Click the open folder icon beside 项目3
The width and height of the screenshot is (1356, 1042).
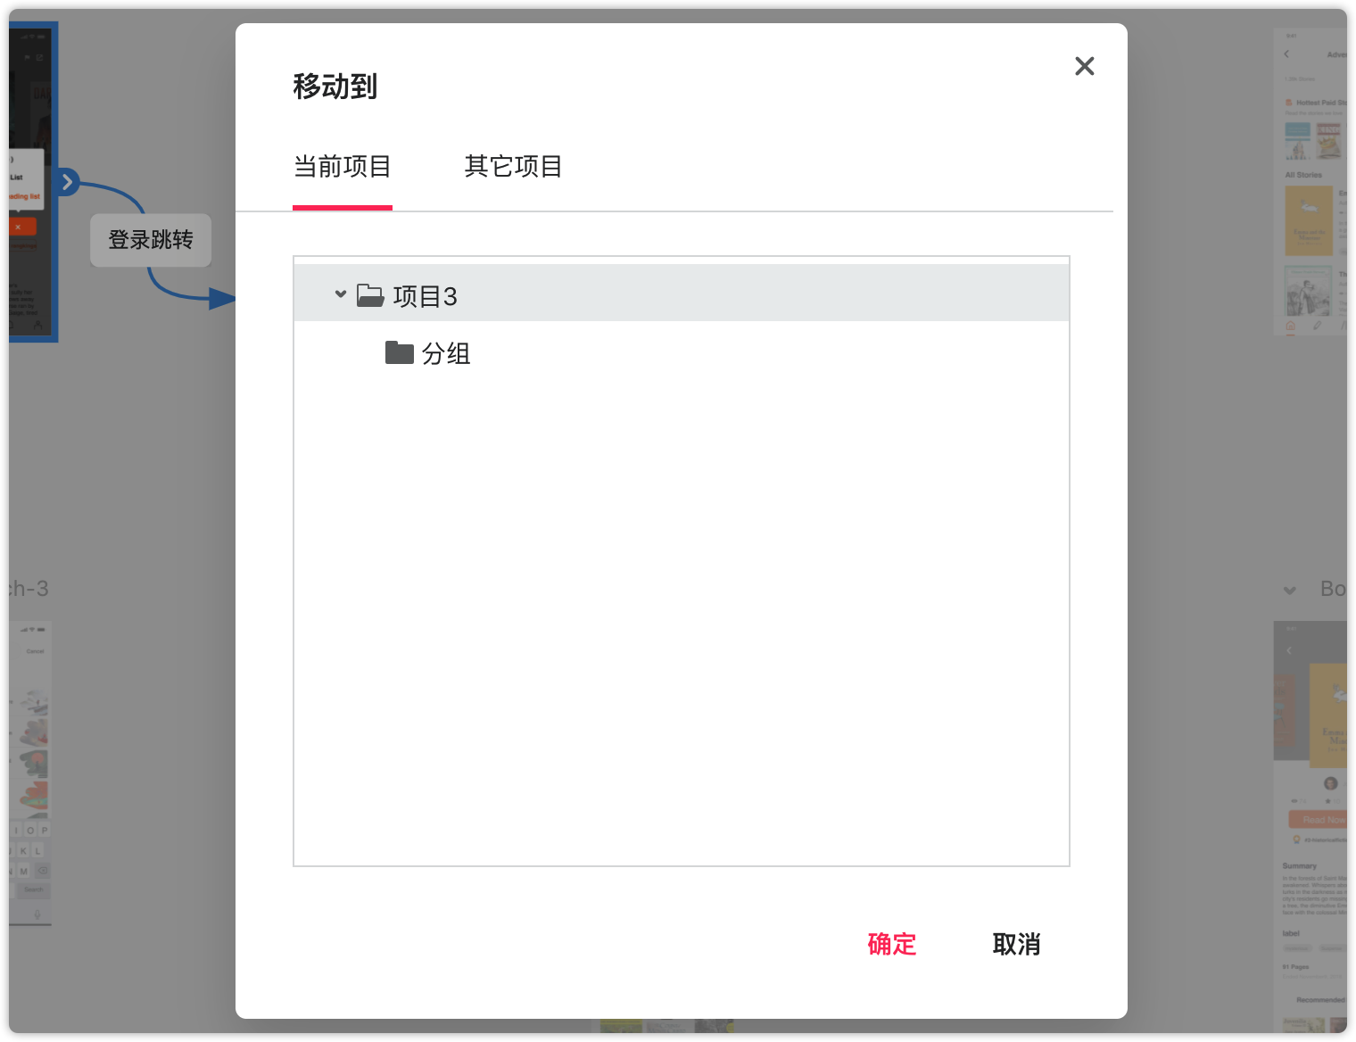370,295
